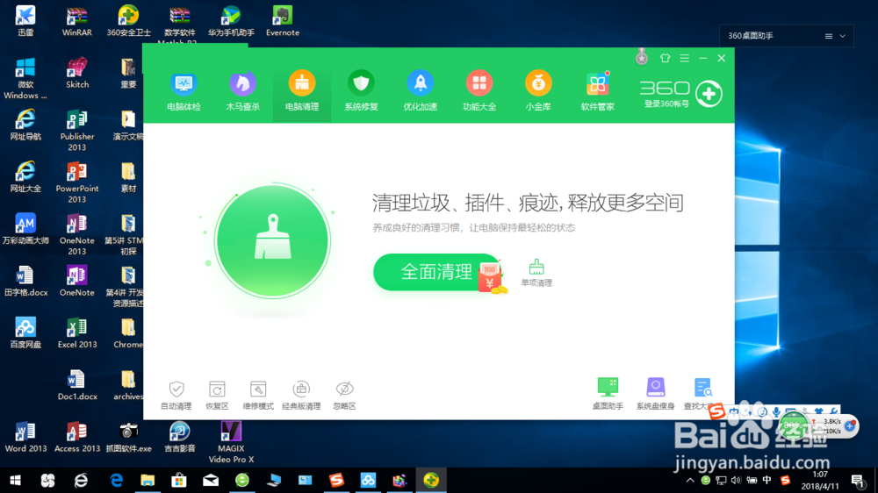Open Mail app from taskbar
Image resolution: width=878 pixels, height=493 pixels.
[x=211, y=480]
